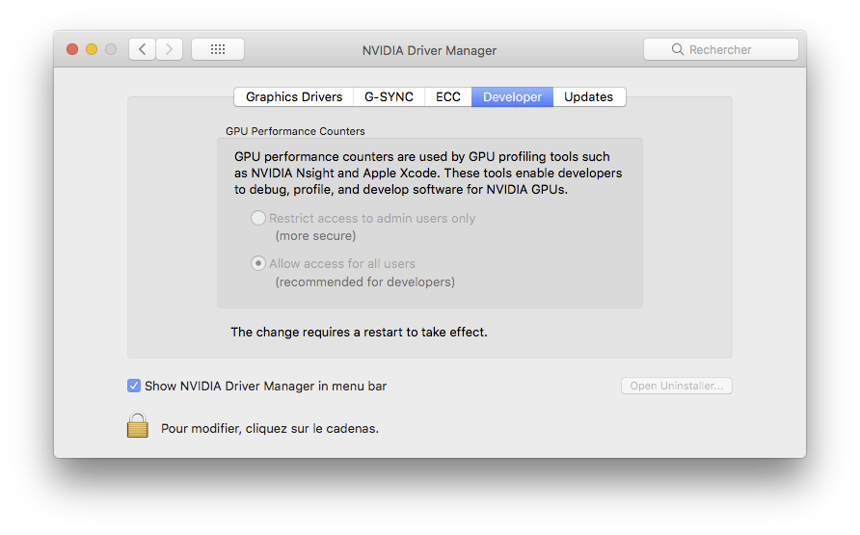The height and width of the screenshot is (535, 860).
Task: Go forward with the right chevron button
Action: pos(170,49)
